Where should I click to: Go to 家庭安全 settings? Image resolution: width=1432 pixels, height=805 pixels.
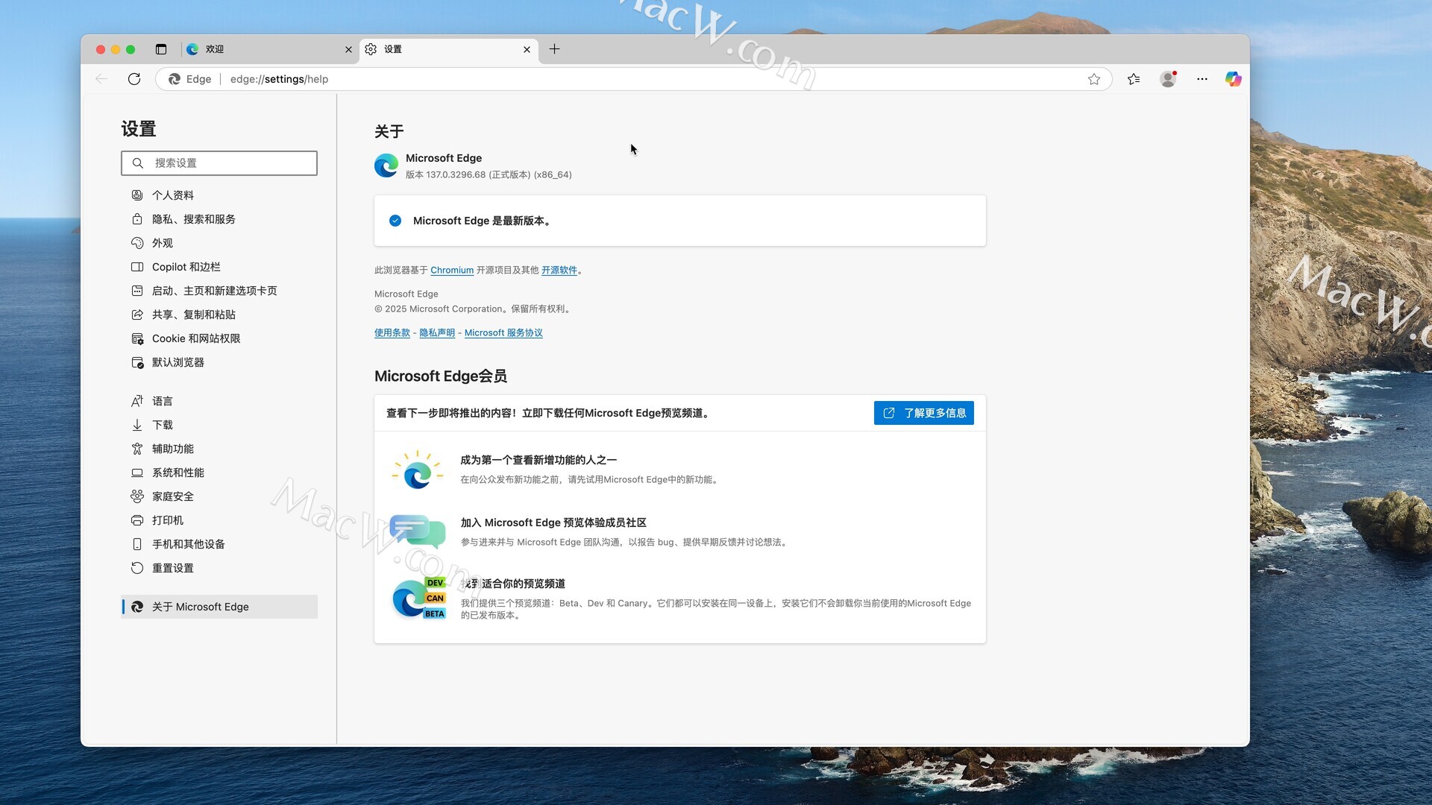[x=219, y=496]
